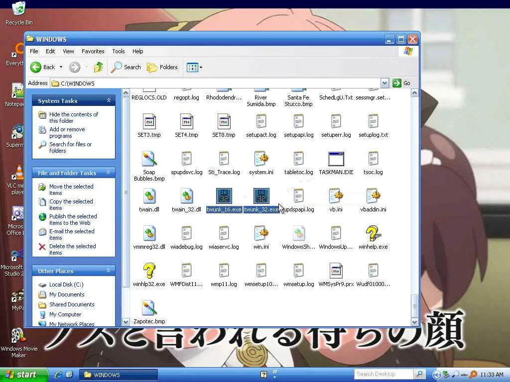This screenshot has height=382, width=510.
Task: Click the Search Desktop taskbar field
Action: point(384,374)
